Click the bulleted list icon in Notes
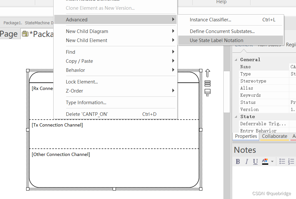This screenshot has height=199, width=296. tap(282, 161)
